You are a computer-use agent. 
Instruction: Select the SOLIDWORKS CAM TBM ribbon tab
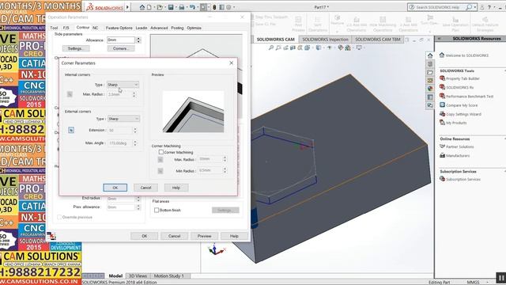coord(378,40)
